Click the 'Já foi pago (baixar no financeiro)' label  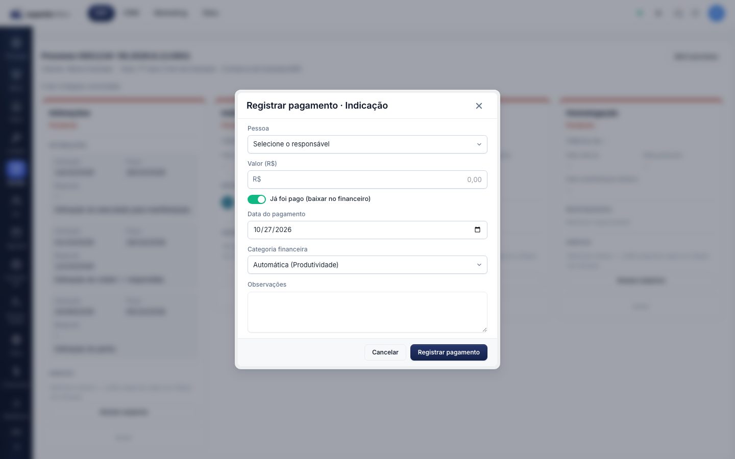coord(320,199)
